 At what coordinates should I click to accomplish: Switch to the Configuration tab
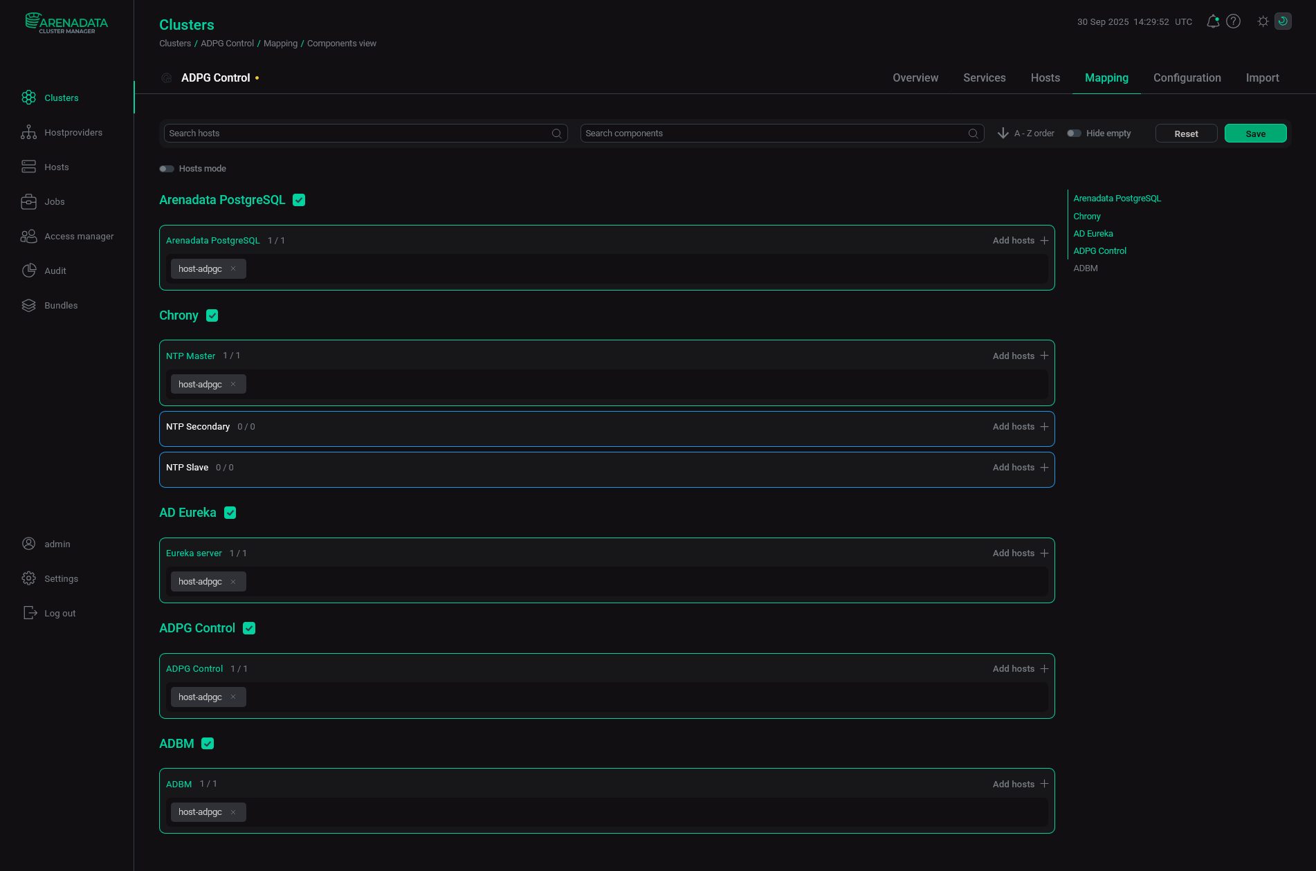tap(1187, 77)
